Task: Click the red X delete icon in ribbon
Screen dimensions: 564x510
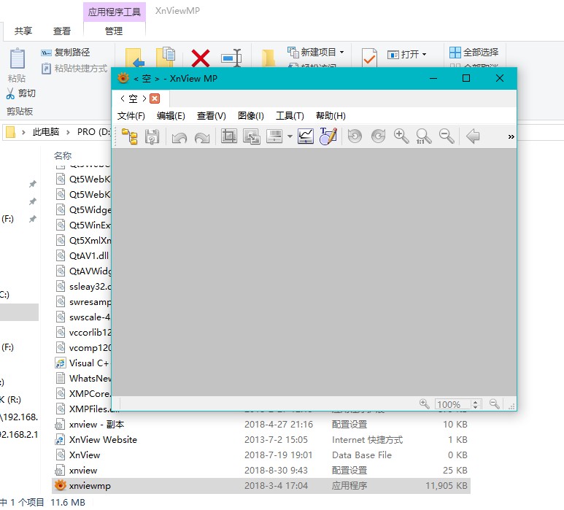Action: click(201, 58)
